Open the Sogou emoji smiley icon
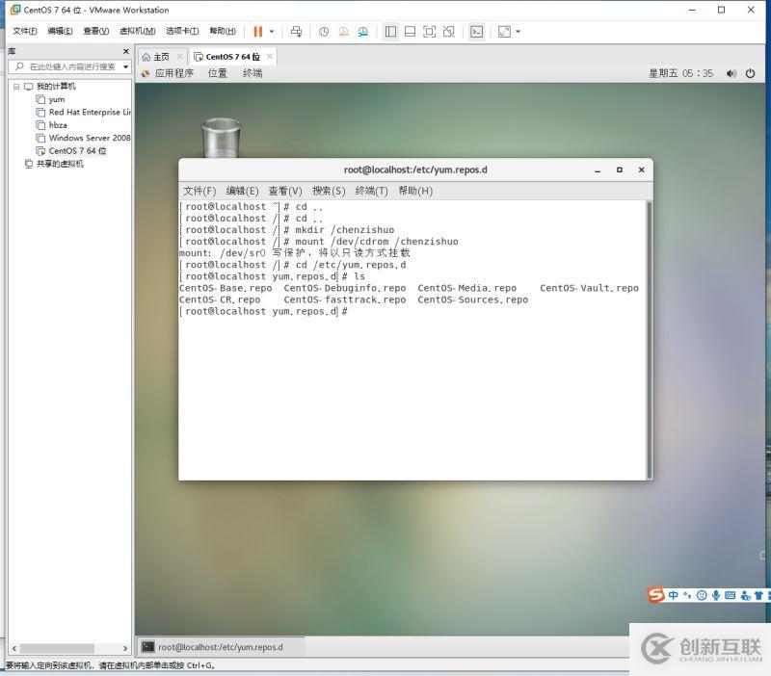The height and width of the screenshot is (676, 771). 702,595
